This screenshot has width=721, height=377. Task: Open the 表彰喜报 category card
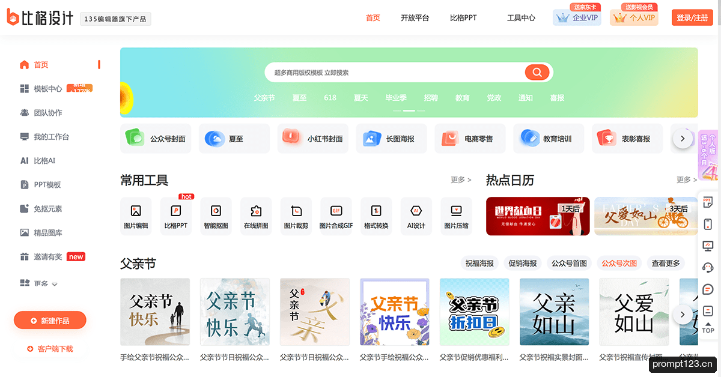point(627,139)
